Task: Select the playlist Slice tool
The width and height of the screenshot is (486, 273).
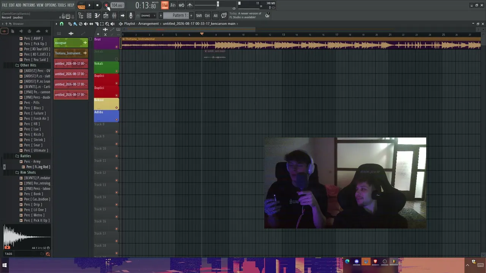Action: 96,24
